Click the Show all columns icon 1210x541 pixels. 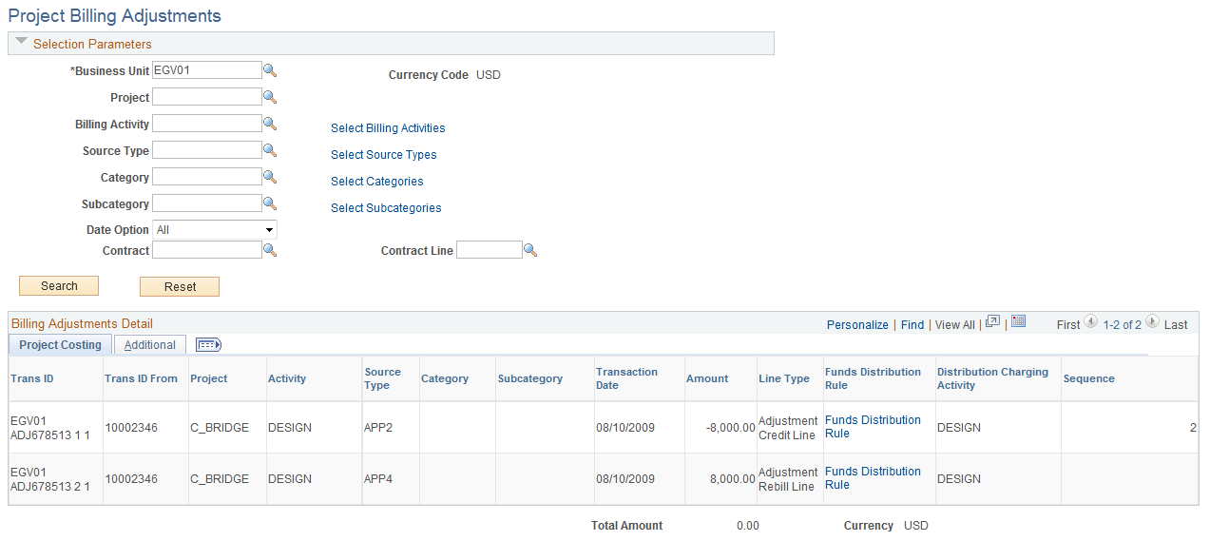208,345
